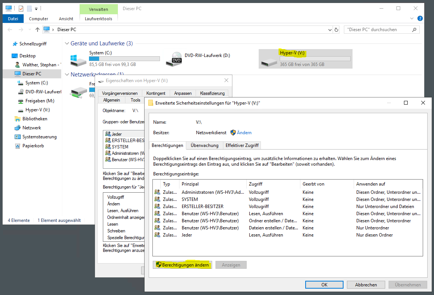Open the Anpassen tab in properties dialog
Image resolution: width=434 pixels, height=295 pixels.
pos(183,93)
